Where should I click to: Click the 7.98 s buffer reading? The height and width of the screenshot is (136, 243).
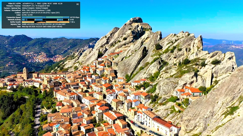pos(73,22)
